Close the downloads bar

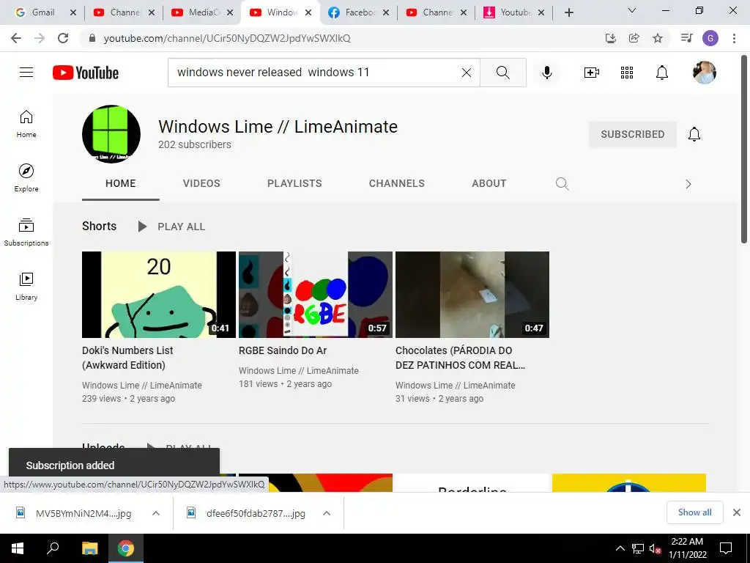(x=737, y=512)
